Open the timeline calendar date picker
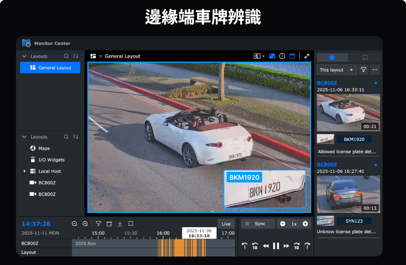The height and width of the screenshot is (265, 406). (x=109, y=224)
